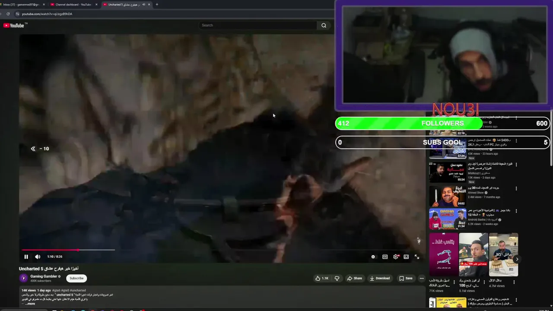Enter fullscreen in the video player
The height and width of the screenshot is (311, 553).
pos(417,257)
